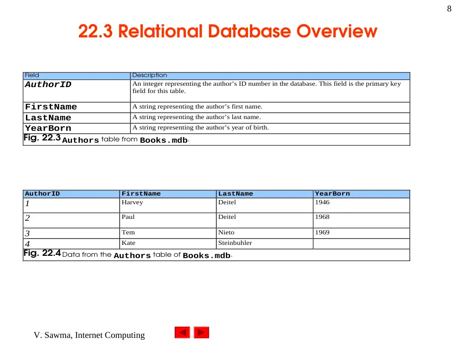
Task: Click 'Deitel' in Harvey's row
Action: 227,202
